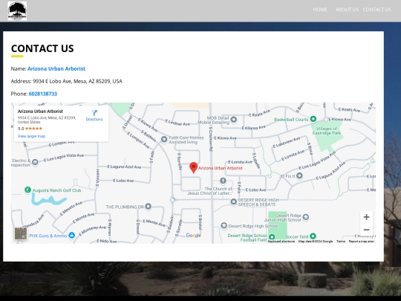
Task: Zoom in the map with plus button
Action: point(366,217)
